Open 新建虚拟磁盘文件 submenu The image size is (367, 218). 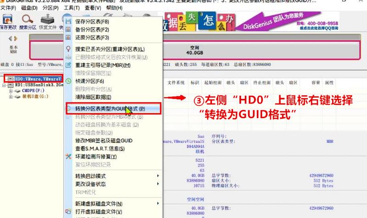pyautogui.click(x=99, y=203)
